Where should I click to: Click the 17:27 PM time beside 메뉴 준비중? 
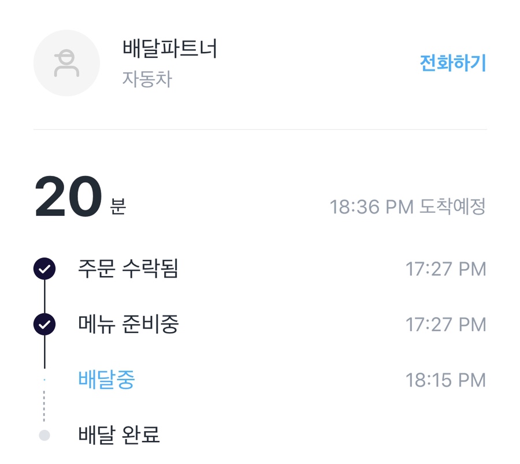click(x=445, y=325)
